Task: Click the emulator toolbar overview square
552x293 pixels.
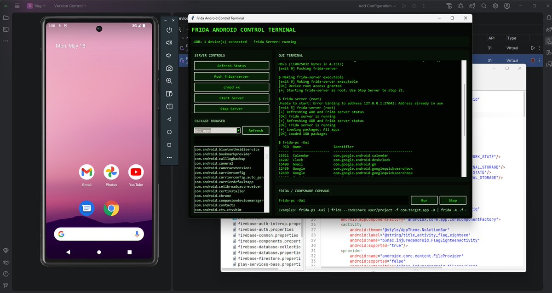Action: pos(169,144)
